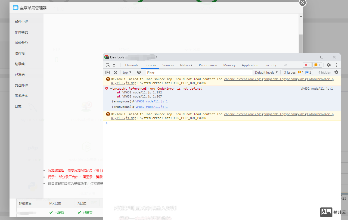Screen dimensions: 348x220
Task: Click the mail manager vertical scrollbar thumb
Action: click(x=300, y=43)
